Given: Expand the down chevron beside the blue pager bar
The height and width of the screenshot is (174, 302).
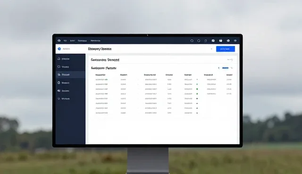Looking at the screenshot, I should click(x=232, y=68).
